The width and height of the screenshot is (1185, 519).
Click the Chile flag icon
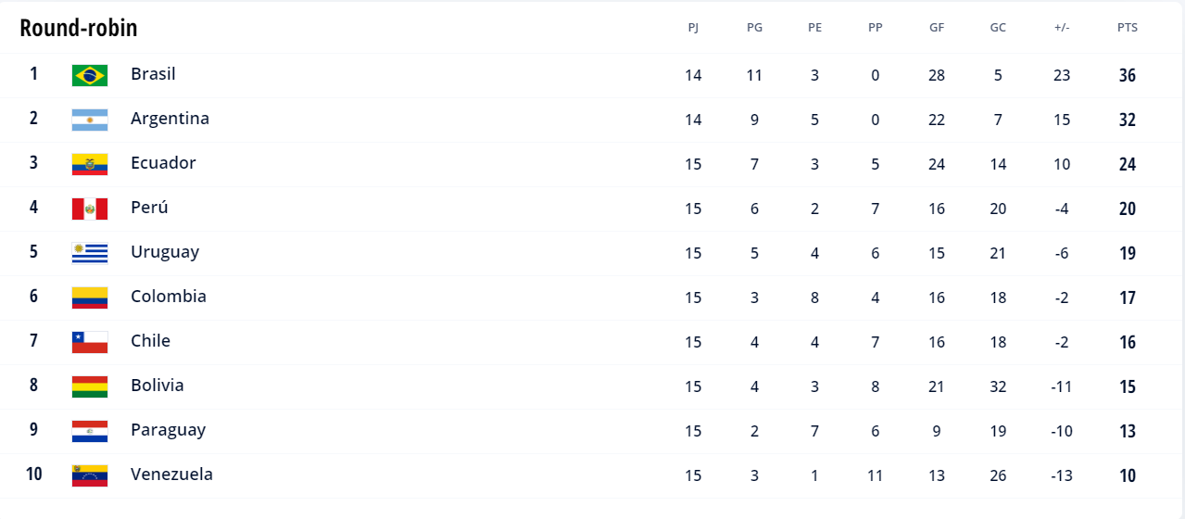pyautogui.click(x=90, y=342)
